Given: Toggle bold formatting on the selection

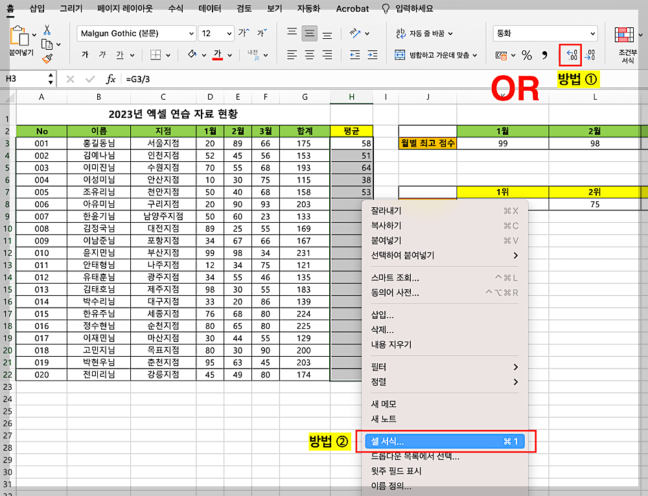Looking at the screenshot, I should point(86,54).
